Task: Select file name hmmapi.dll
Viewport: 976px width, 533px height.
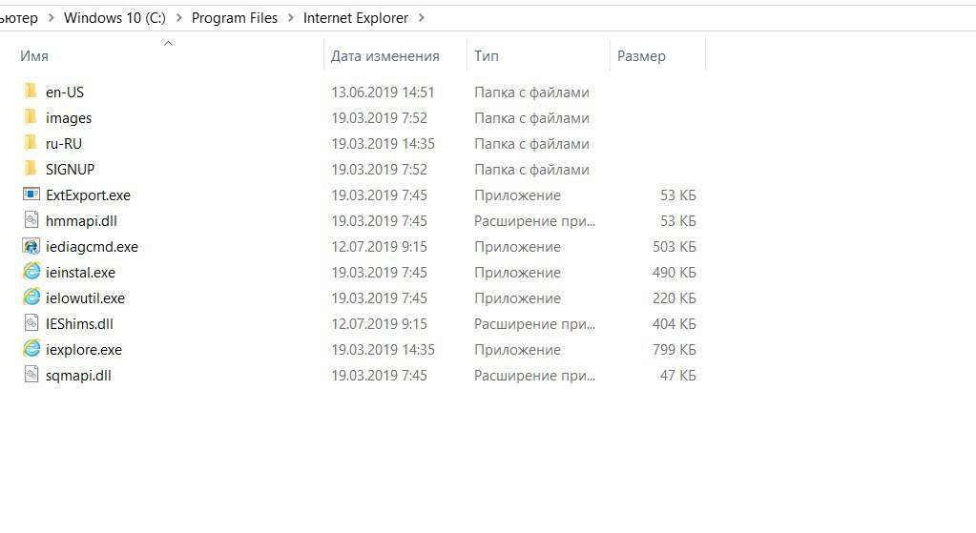Action: [x=81, y=221]
